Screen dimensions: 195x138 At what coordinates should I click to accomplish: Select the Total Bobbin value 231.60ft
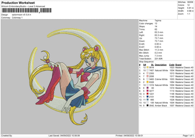coord(159,59)
